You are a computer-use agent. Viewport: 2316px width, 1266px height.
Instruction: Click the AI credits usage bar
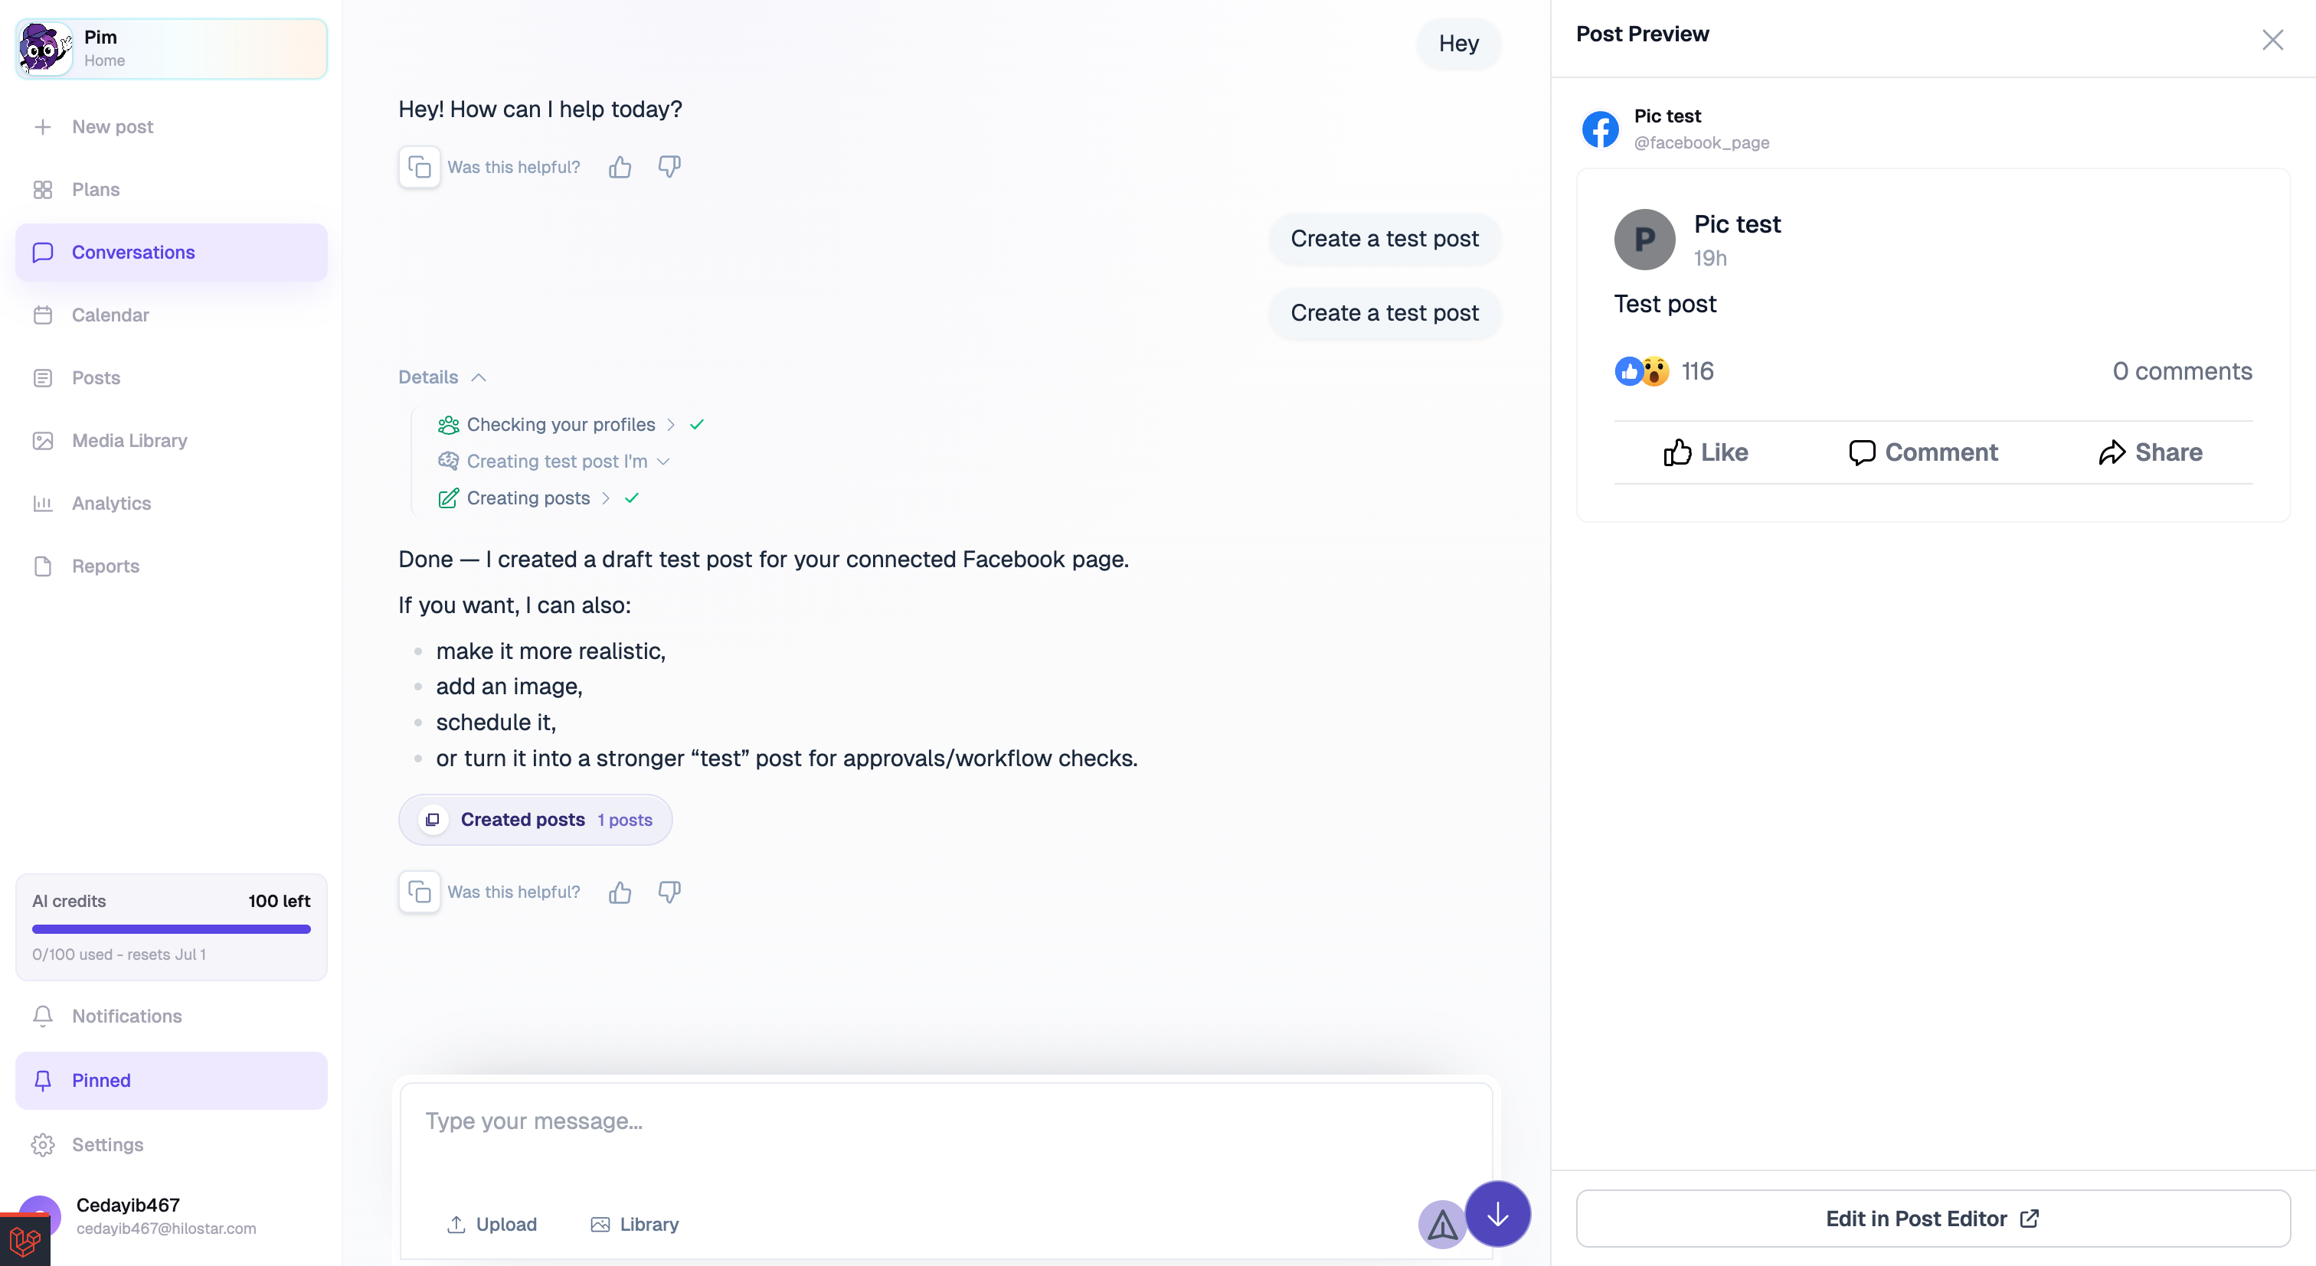click(171, 929)
